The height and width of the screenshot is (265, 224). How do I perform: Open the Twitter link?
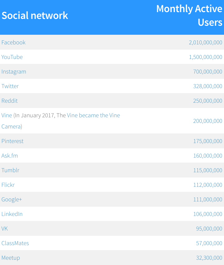click(x=10, y=86)
